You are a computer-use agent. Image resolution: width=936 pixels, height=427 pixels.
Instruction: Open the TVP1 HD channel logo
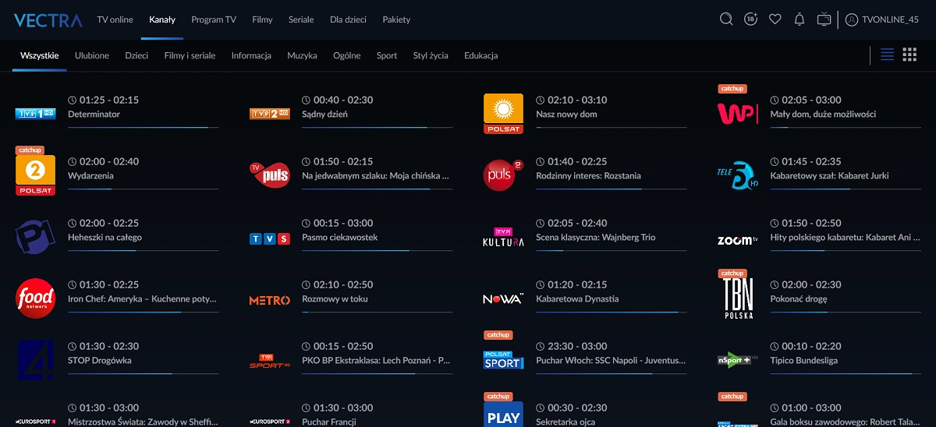pos(35,114)
